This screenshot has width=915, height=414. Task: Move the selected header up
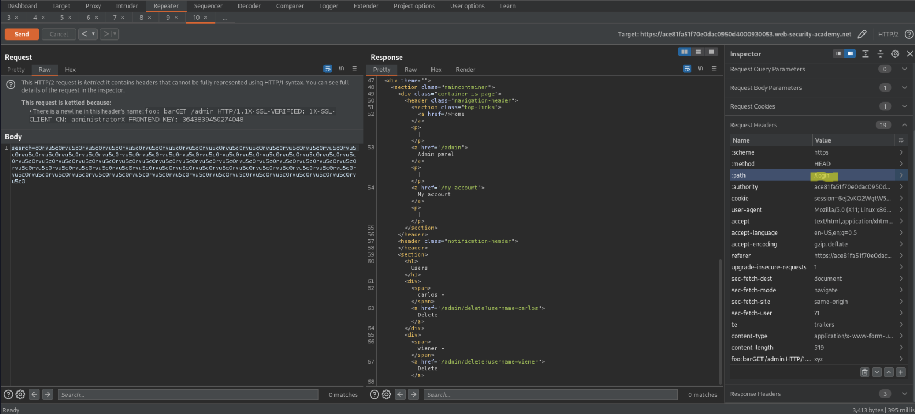[x=889, y=372]
